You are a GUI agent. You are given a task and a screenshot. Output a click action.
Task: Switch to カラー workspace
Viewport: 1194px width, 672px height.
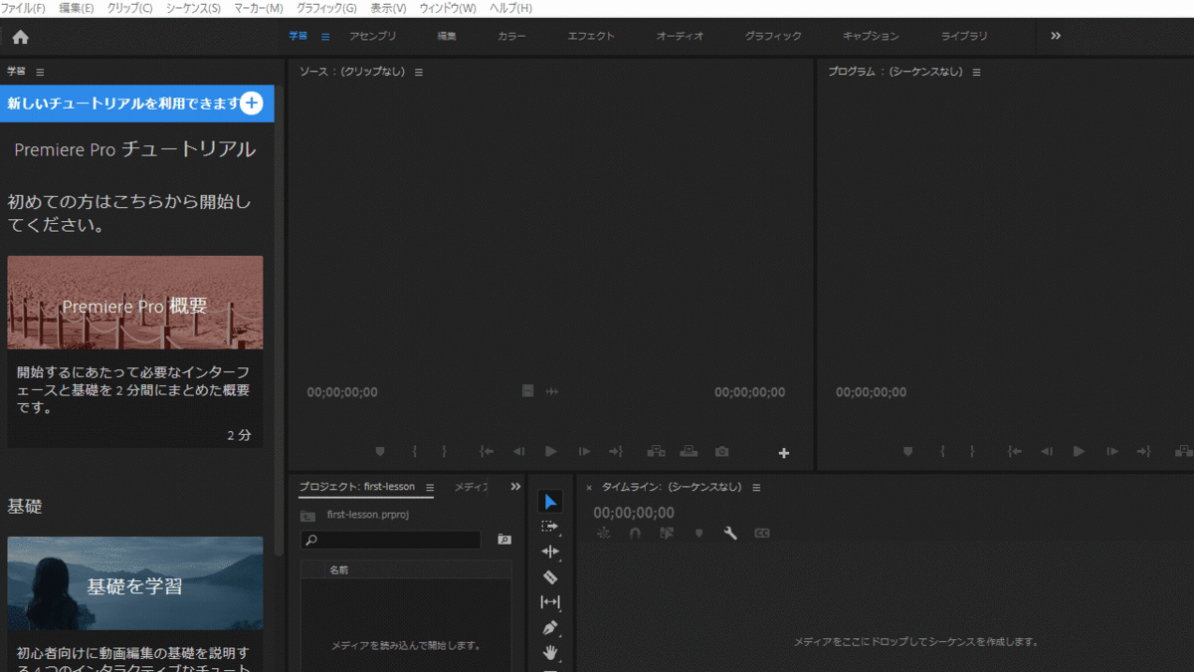coord(511,36)
